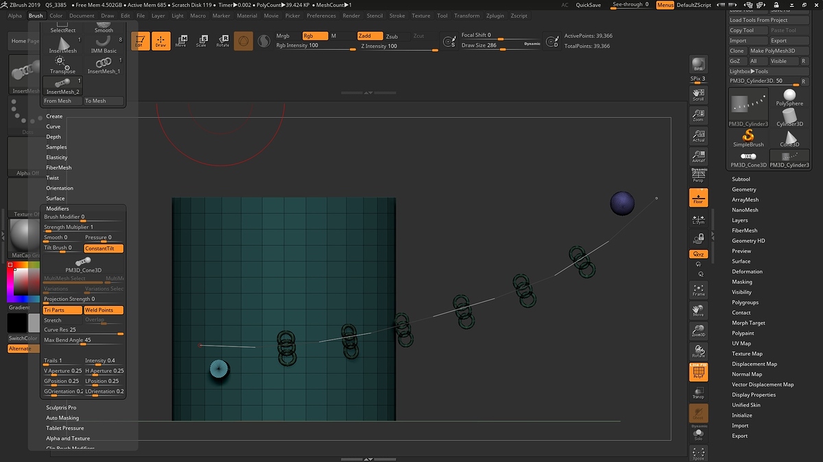Open the Document menu
823x462 pixels.
tap(82, 15)
